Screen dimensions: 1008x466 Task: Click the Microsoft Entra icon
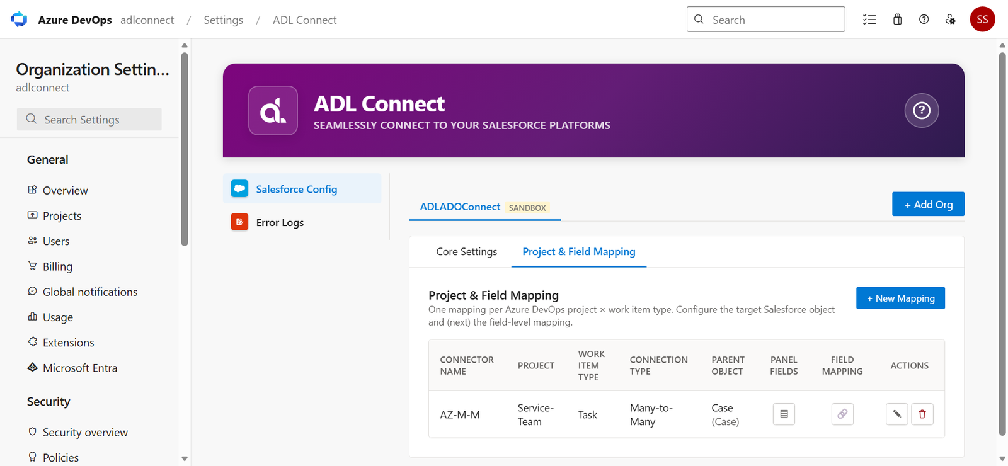32,367
